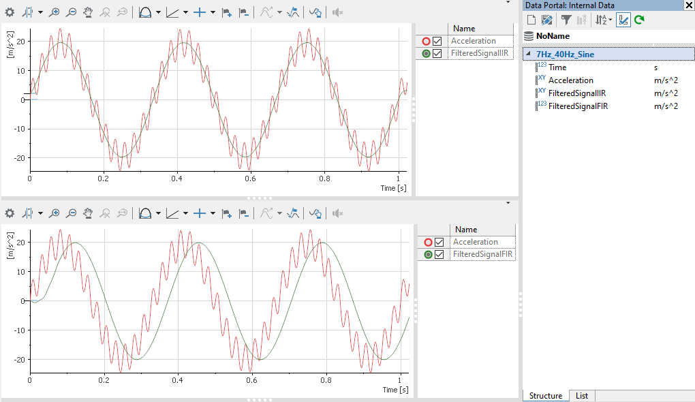Click zoom out magnifier in lower chart toolbar
695x402 pixels.
click(x=71, y=213)
